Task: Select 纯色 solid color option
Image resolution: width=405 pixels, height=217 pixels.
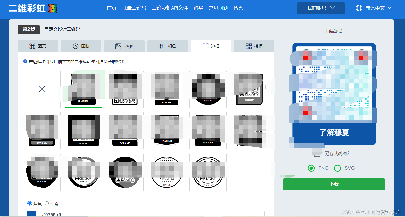Action: (30, 203)
